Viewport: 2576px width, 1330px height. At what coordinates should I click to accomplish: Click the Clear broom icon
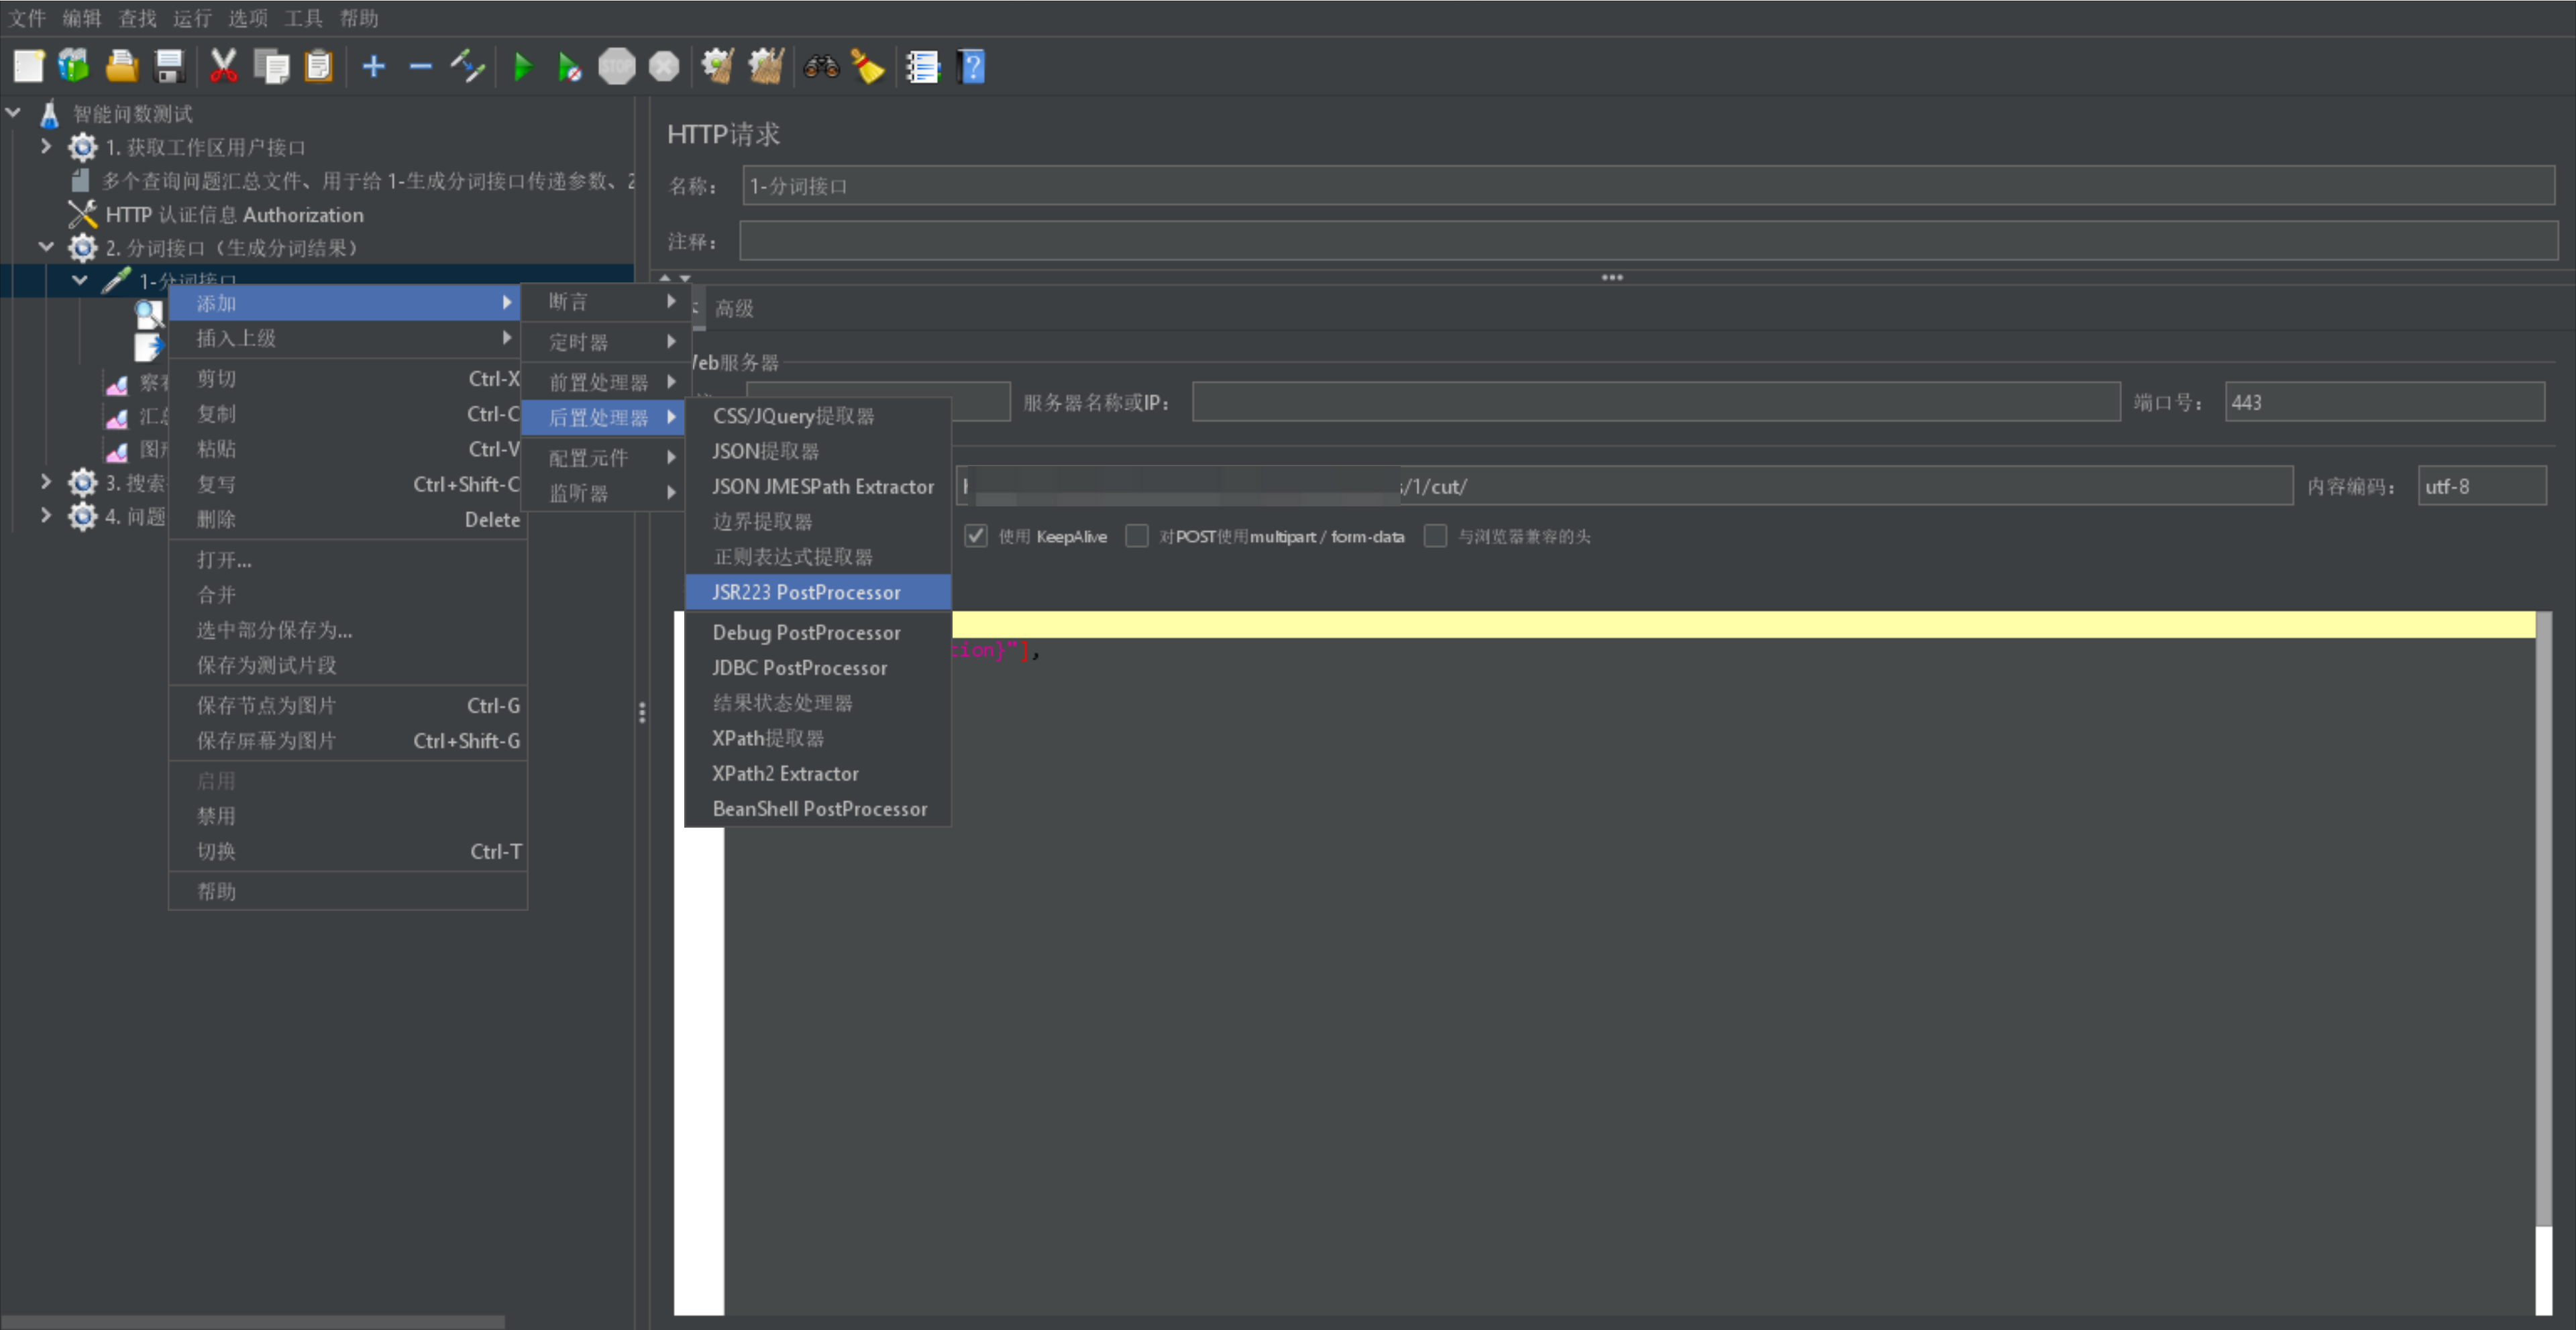718,67
